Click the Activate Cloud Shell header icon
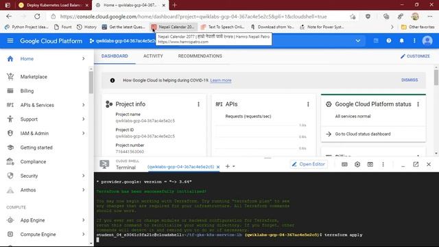 376,41
